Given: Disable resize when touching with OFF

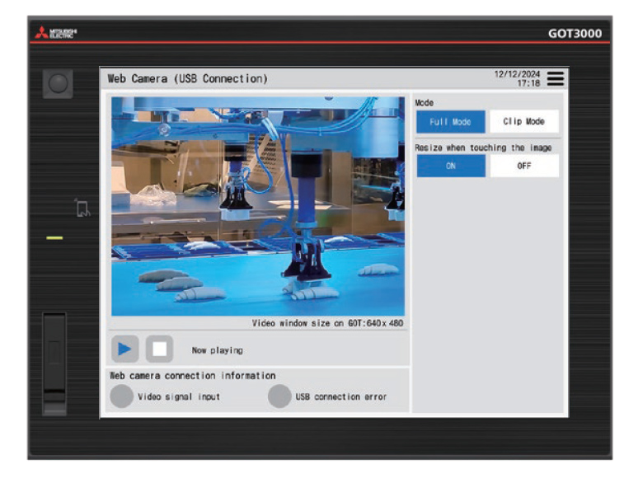Looking at the screenshot, I should click(524, 166).
